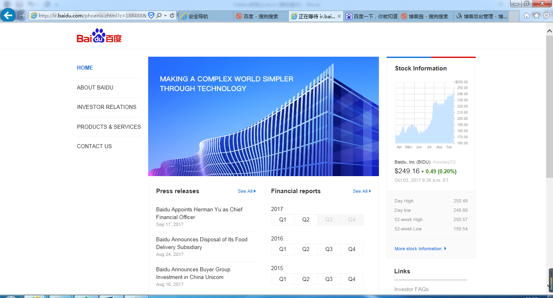
Task: Click the 52-week High value 250.57
Action: pos(461,219)
